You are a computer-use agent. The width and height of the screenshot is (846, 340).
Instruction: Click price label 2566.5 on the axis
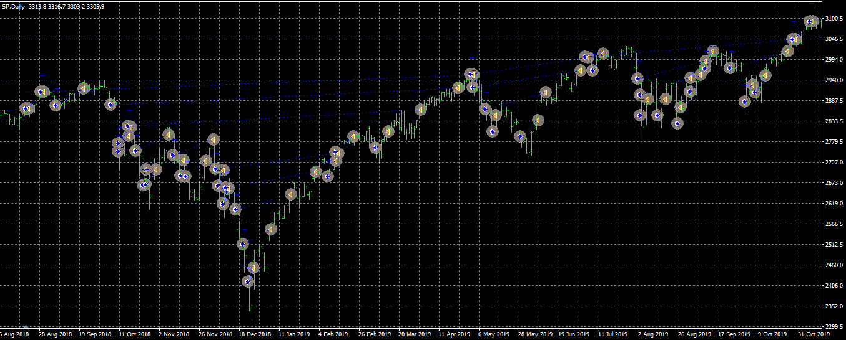(x=835, y=224)
